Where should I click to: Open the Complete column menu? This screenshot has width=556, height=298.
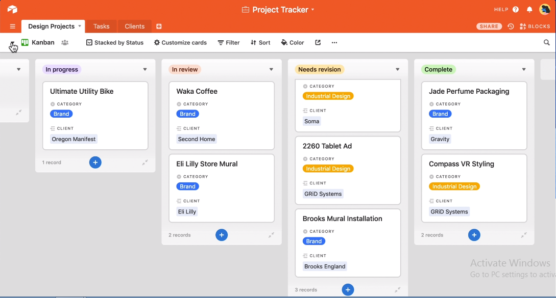click(x=523, y=68)
